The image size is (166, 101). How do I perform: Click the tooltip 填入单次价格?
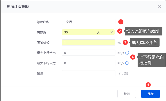(145, 42)
